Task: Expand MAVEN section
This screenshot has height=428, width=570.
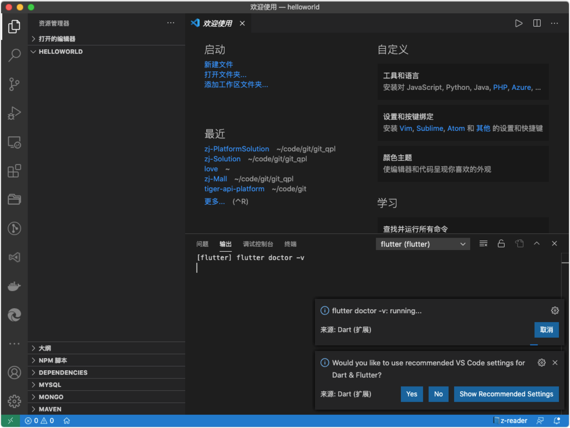Action: click(x=106, y=409)
